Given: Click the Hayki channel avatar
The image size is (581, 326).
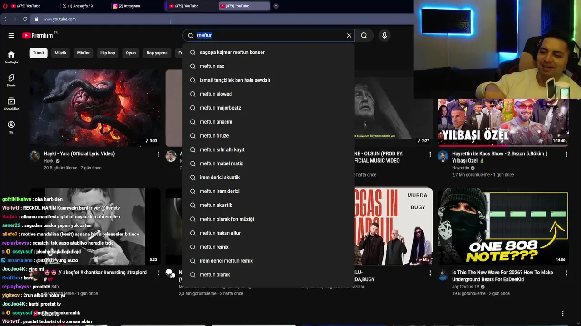Looking at the screenshot, I should 35,156.
